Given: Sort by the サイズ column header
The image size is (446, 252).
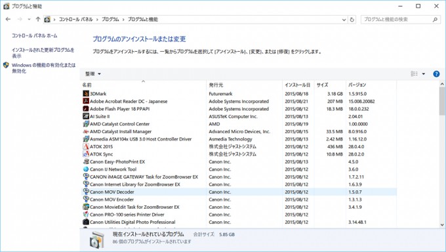Looking at the screenshot, I should (330, 85).
